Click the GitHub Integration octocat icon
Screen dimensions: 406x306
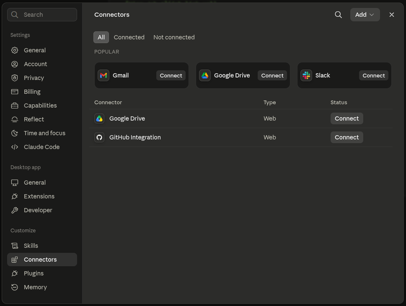[99, 137]
